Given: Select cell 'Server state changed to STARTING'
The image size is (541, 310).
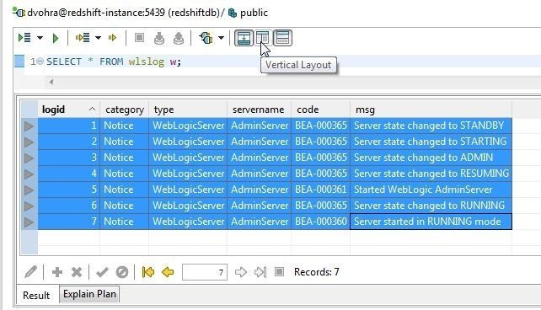Looking at the screenshot, I should (x=431, y=142).
